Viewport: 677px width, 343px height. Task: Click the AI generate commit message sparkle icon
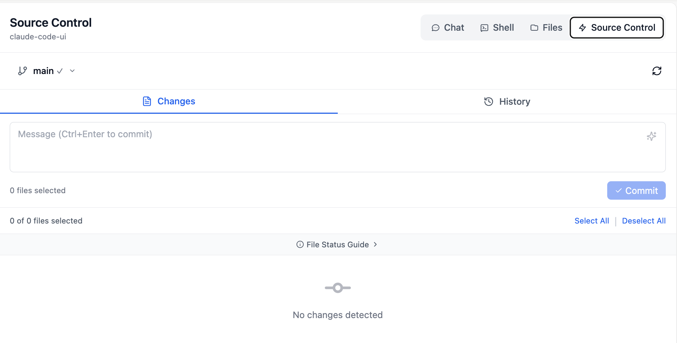point(651,136)
